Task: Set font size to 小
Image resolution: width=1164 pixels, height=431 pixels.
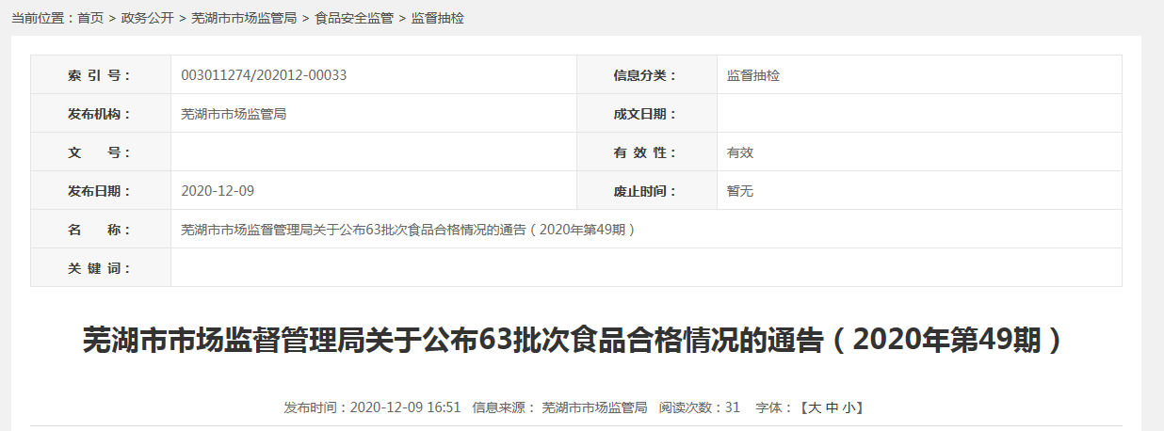Action: pos(849,407)
